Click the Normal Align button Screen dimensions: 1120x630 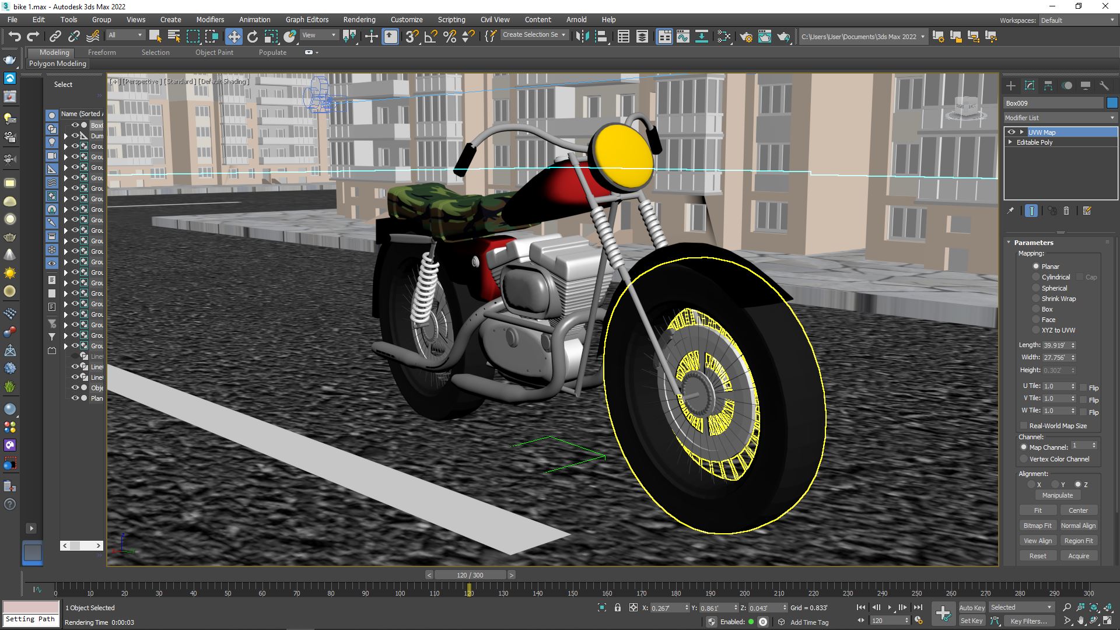[1079, 526]
